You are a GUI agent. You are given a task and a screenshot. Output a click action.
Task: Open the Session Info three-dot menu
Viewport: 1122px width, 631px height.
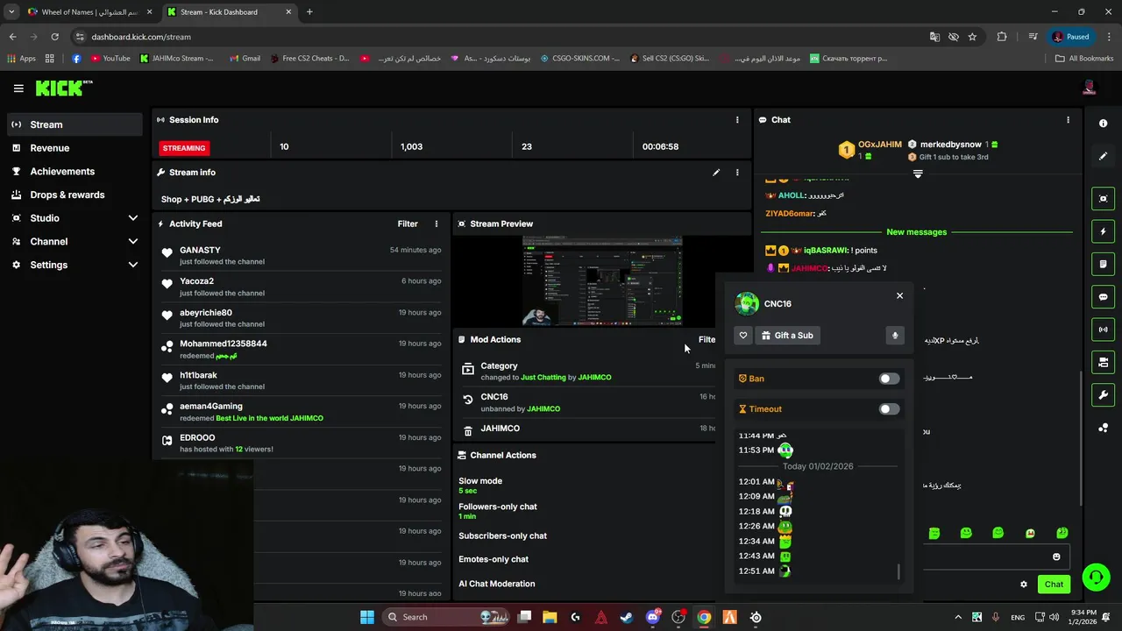point(737,120)
